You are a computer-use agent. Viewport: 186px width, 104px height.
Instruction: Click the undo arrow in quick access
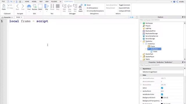(11, 1)
